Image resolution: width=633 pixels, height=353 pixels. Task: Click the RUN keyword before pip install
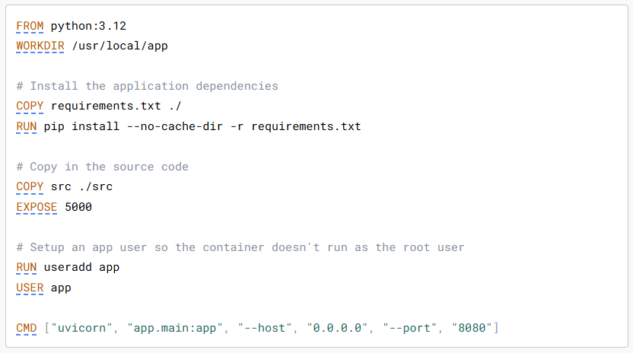[27, 126]
